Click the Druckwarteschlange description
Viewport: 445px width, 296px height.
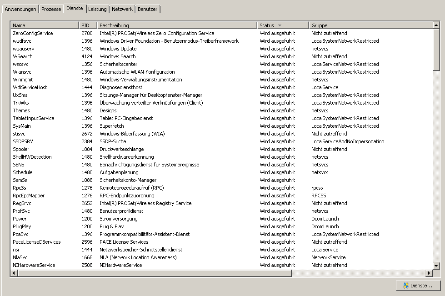pyautogui.click(x=121, y=149)
